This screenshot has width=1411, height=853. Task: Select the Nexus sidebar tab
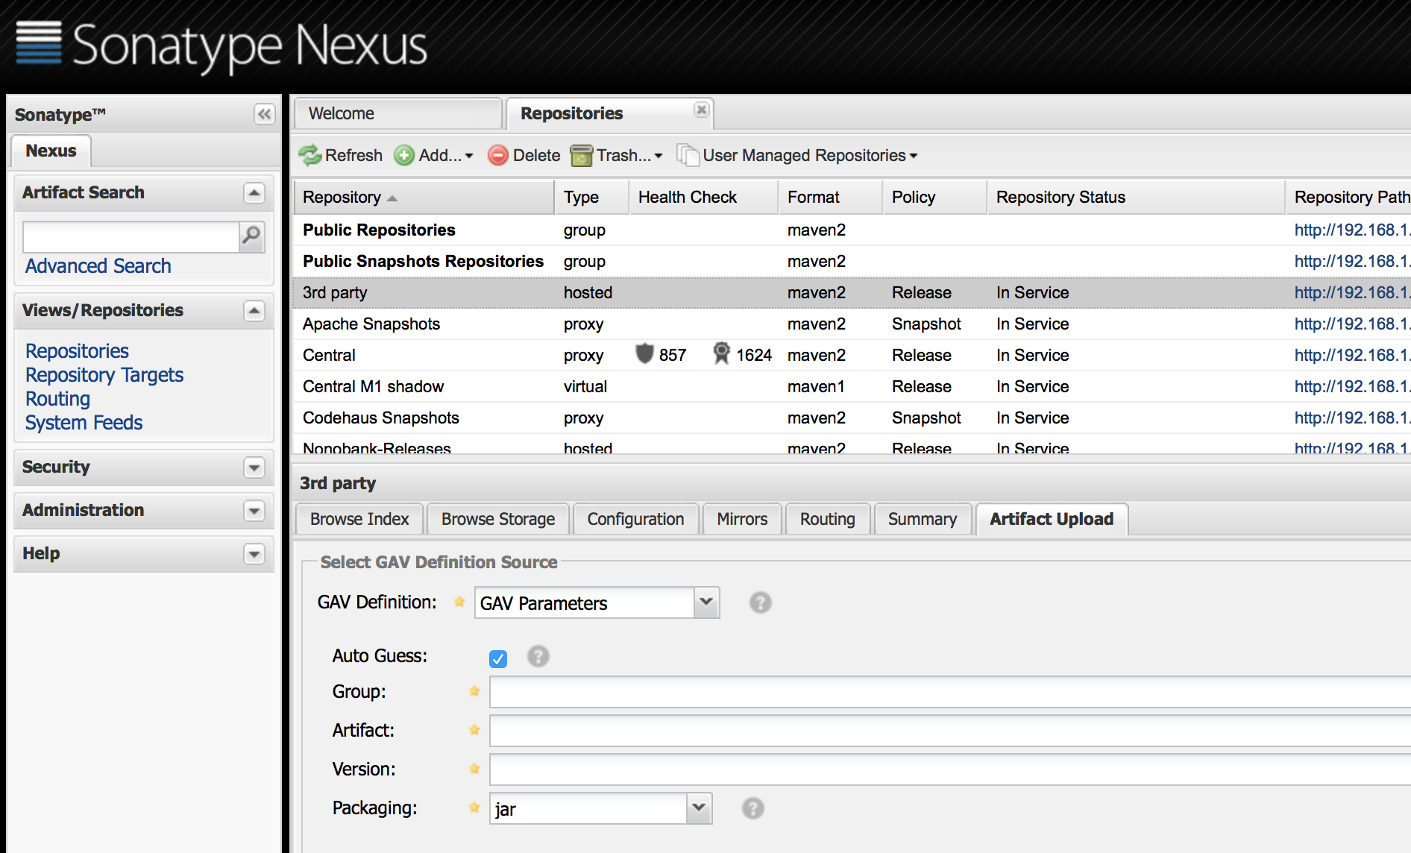pos(51,151)
